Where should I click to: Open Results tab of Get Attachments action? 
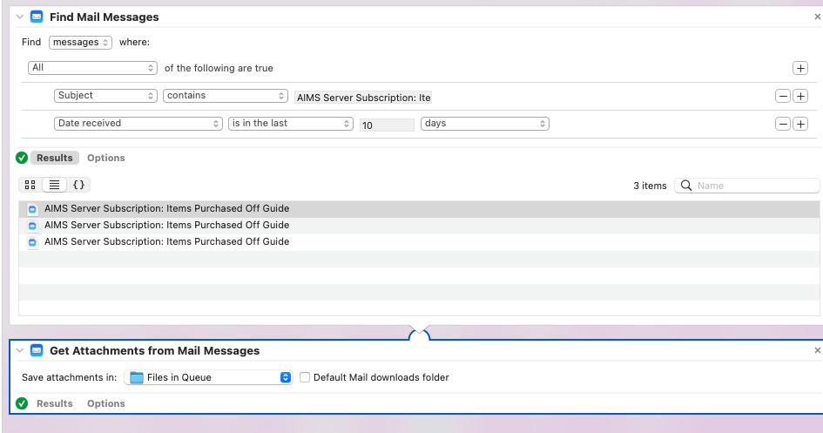[x=54, y=403]
